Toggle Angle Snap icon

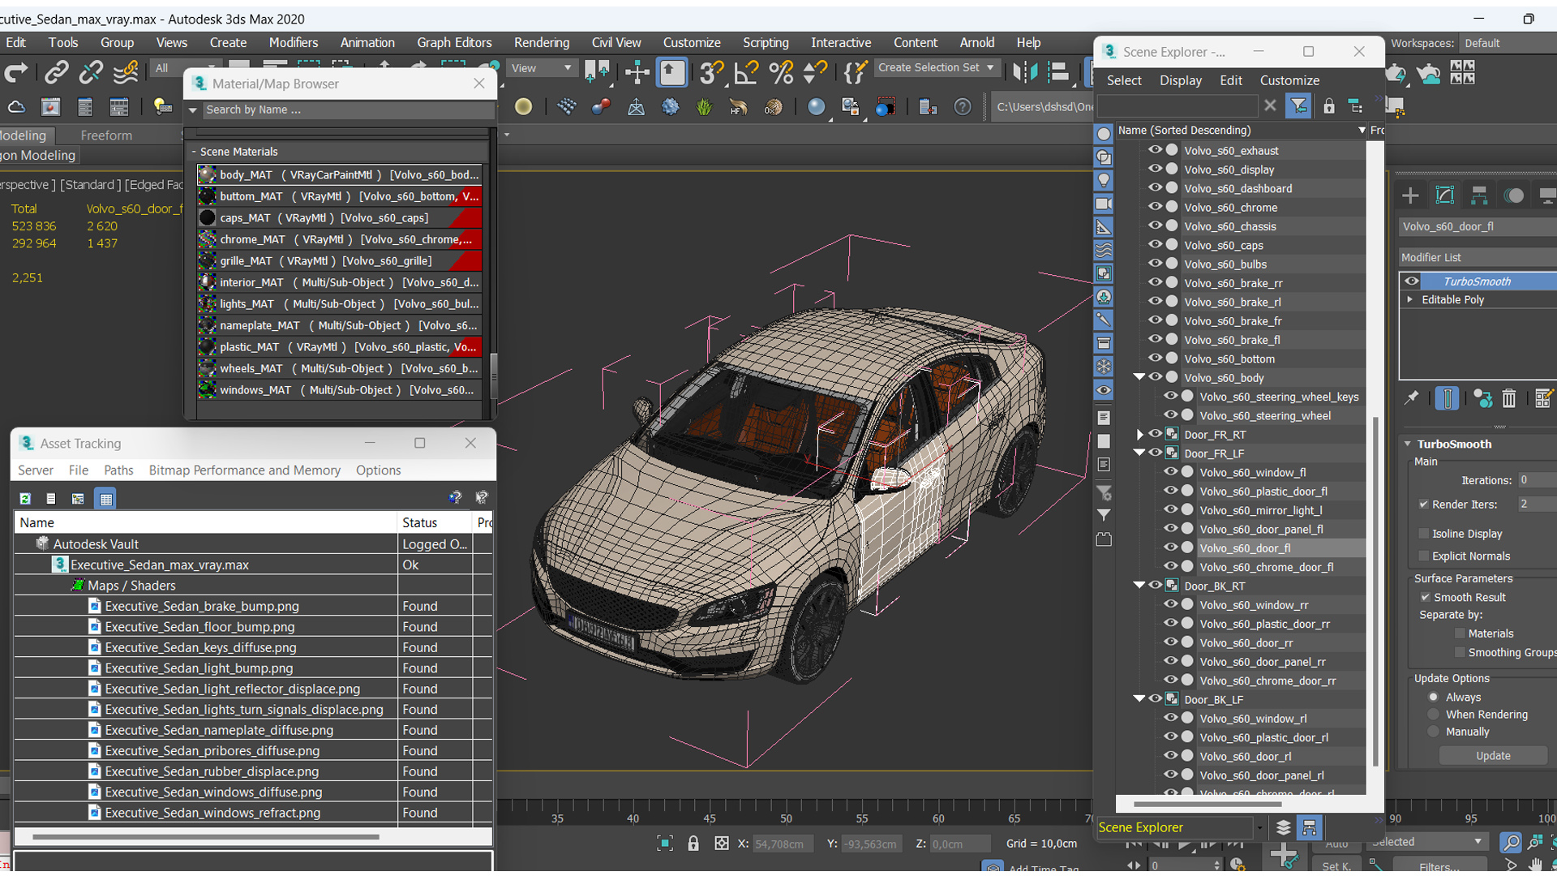746,73
